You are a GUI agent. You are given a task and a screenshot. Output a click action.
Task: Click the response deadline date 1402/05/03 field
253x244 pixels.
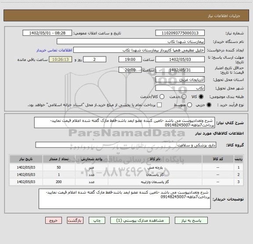180,60
